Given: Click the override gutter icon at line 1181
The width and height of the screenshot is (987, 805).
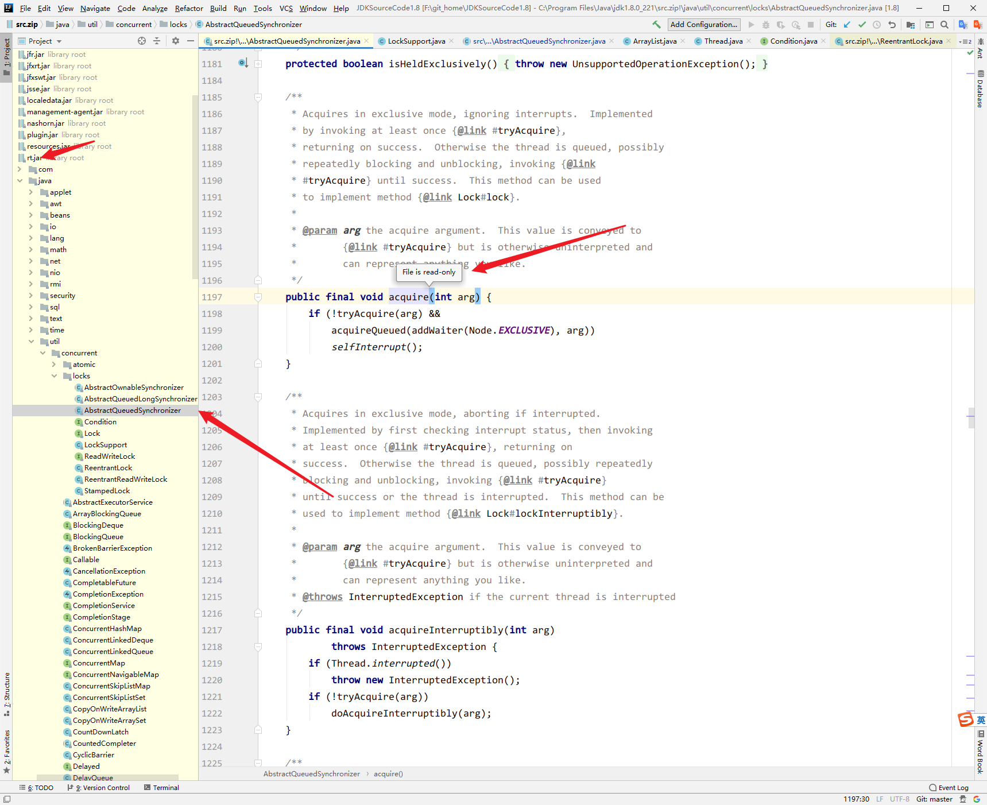Looking at the screenshot, I should pyautogui.click(x=243, y=63).
